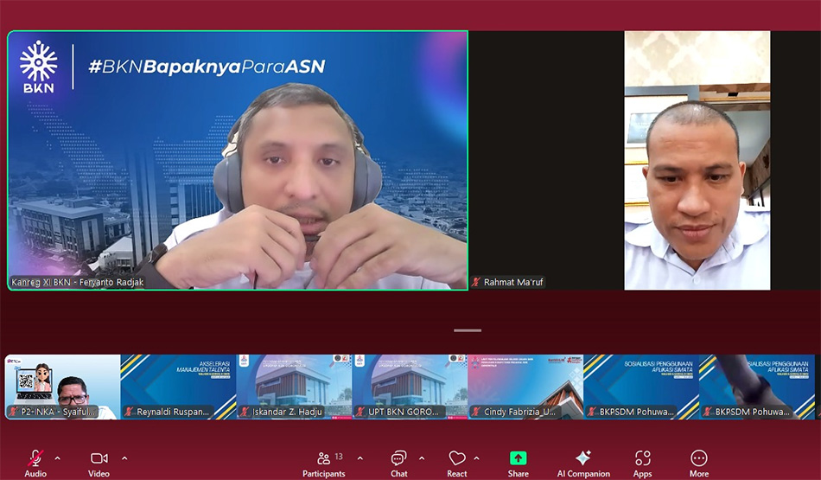The height and width of the screenshot is (480, 821).
Task: Expand the React options chevron
Action: pos(476,458)
